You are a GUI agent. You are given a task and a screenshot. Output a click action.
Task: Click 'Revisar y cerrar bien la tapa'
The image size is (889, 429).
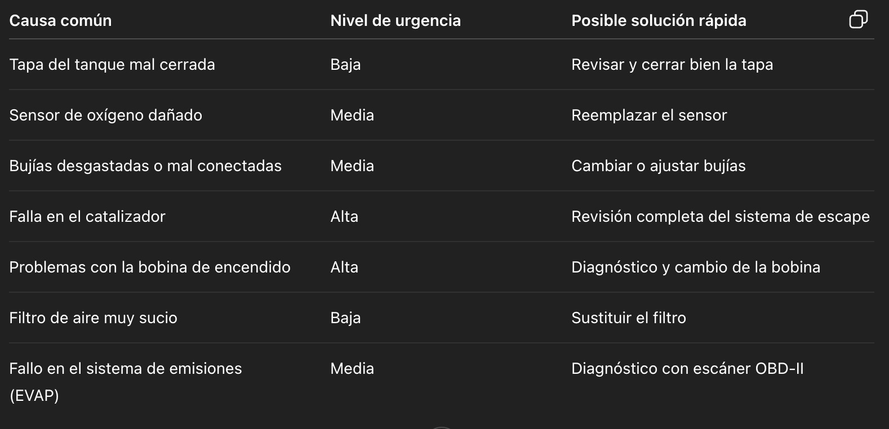tap(672, 65)
